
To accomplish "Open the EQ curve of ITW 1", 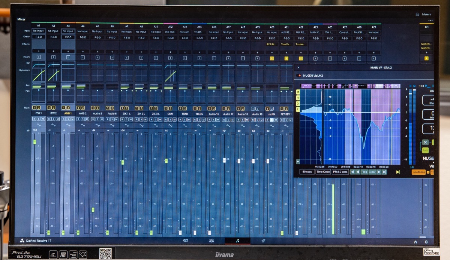I will (39, 65).
